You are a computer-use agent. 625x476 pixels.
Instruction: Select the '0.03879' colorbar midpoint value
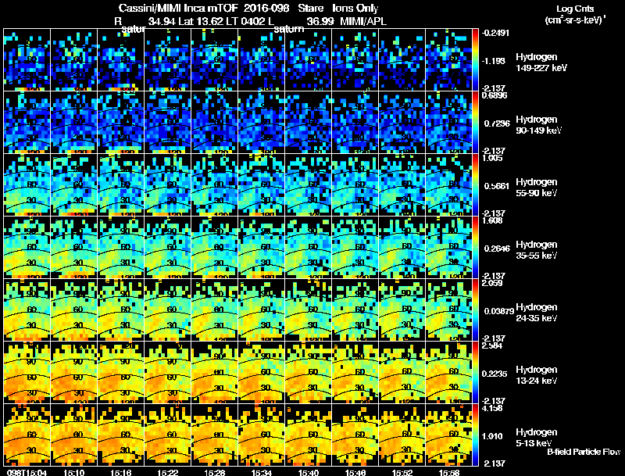[498, 311]
